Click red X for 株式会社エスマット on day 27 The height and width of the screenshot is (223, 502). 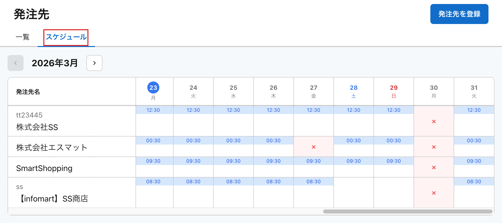pyautogui.click(x=314, y=147)
